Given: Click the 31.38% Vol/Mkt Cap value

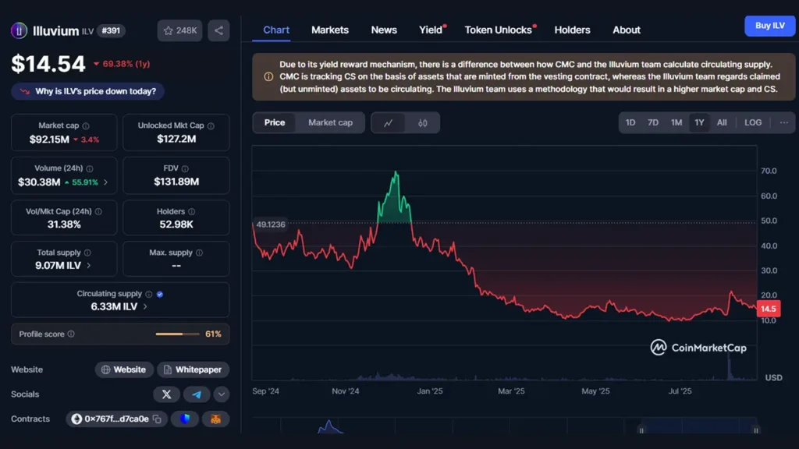Looking at the screenshot, I should point(64,224).
